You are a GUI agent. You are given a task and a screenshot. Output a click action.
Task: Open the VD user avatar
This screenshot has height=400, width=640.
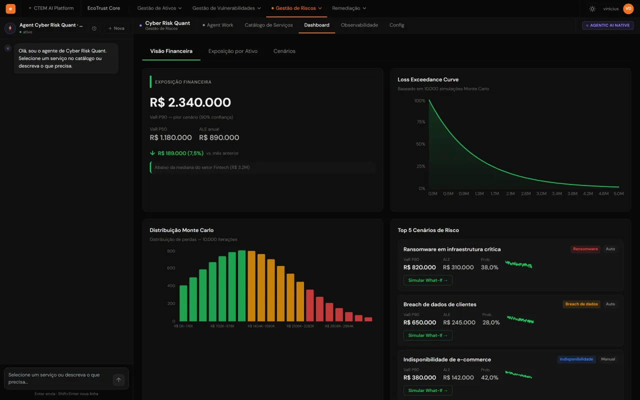point(628,8)
